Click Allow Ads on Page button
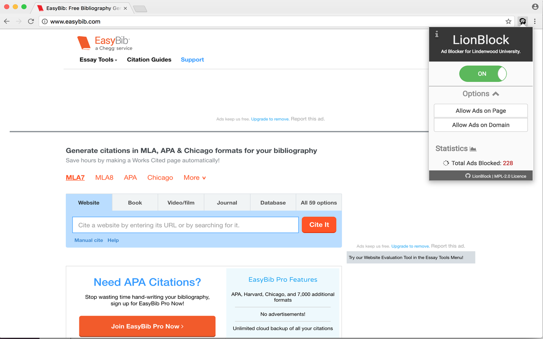 point(481,111)
